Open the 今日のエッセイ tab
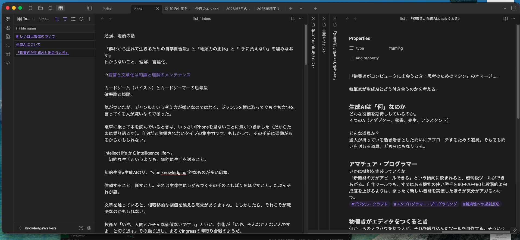 207,9
